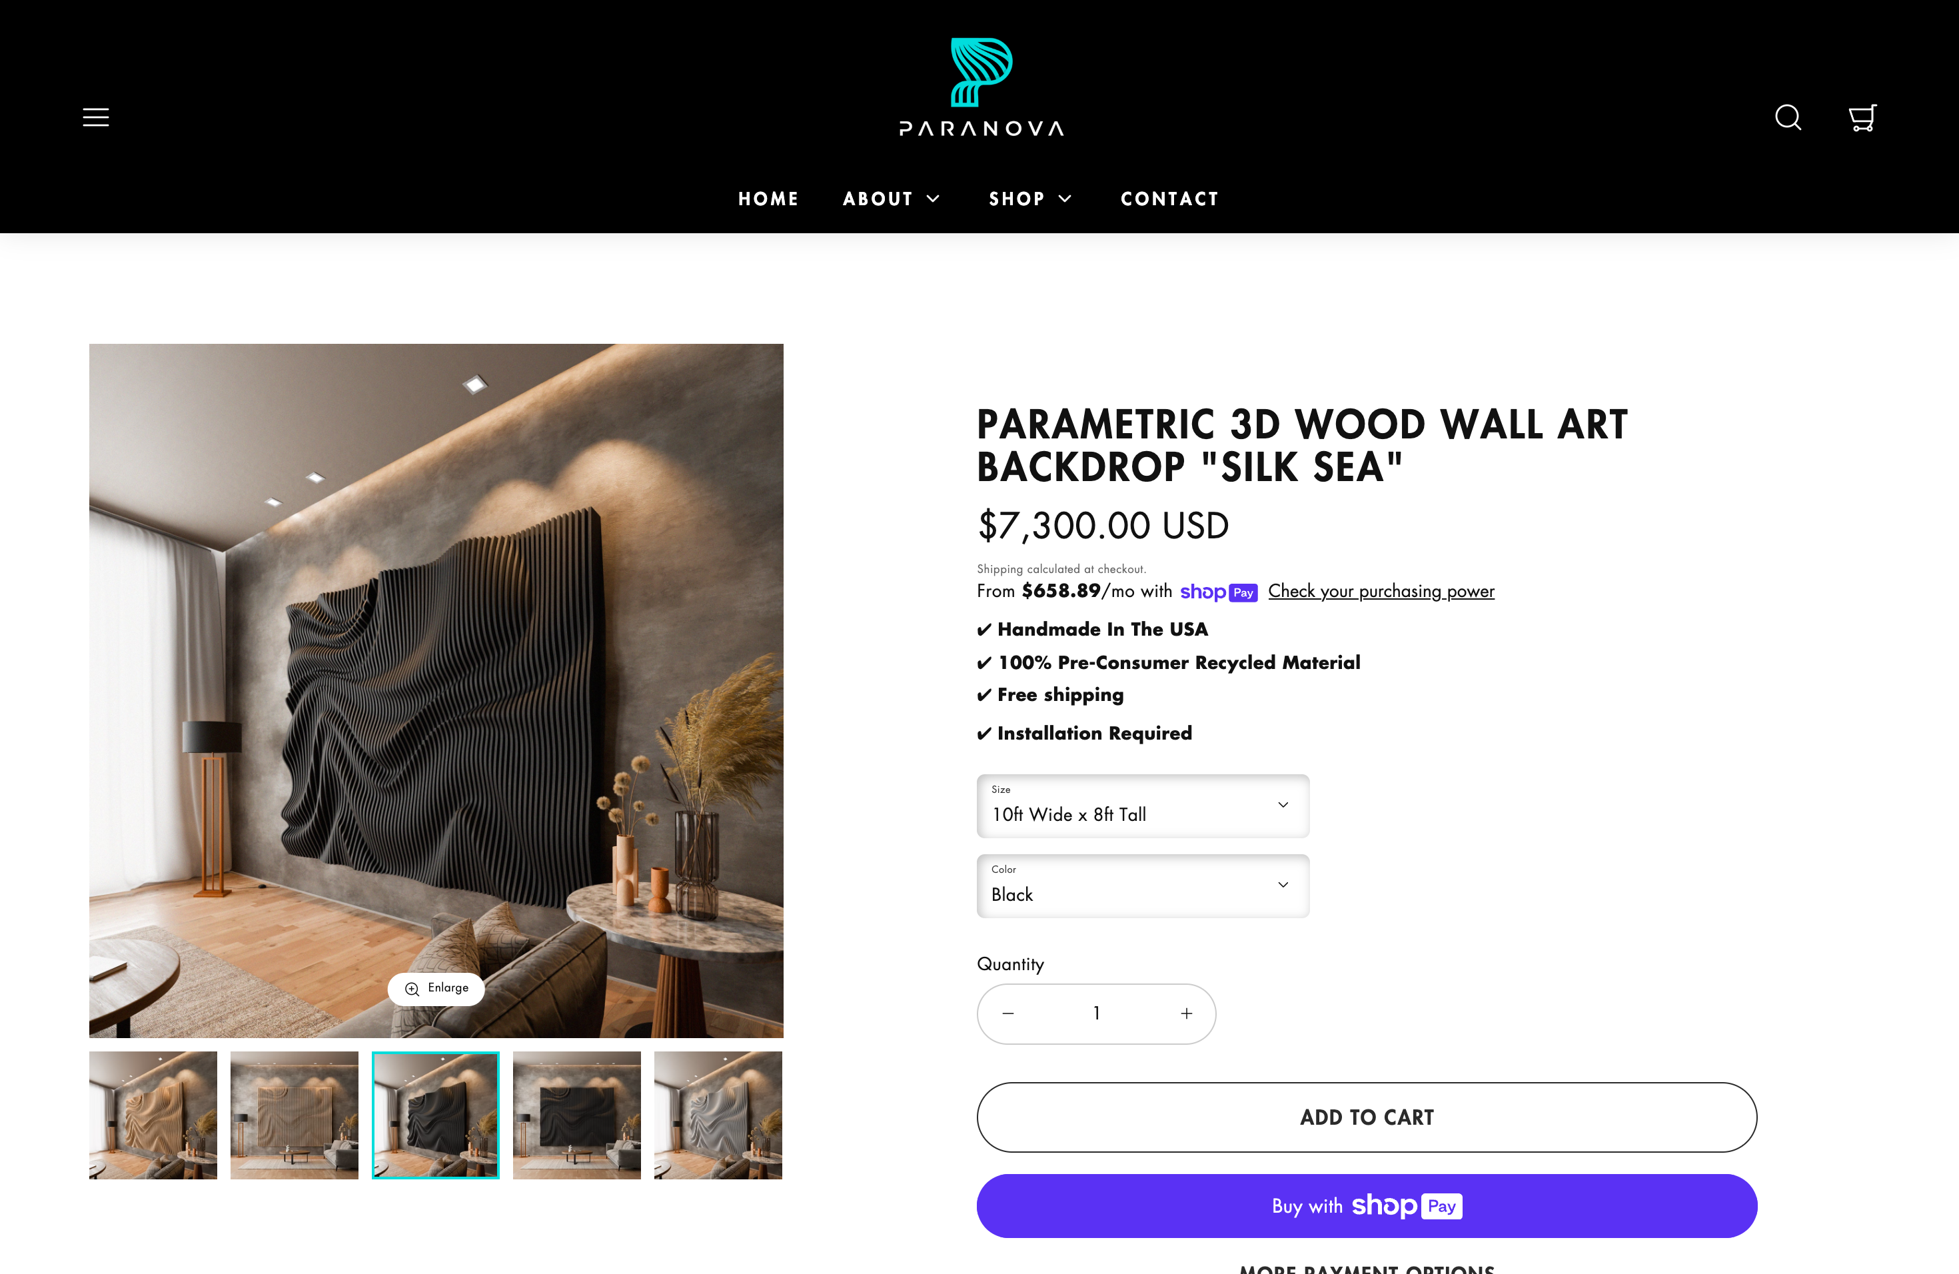The height and width of the screenshot is (1274, 1959).
Task: Expand the About menu
Action: click(x=892, y=199)
